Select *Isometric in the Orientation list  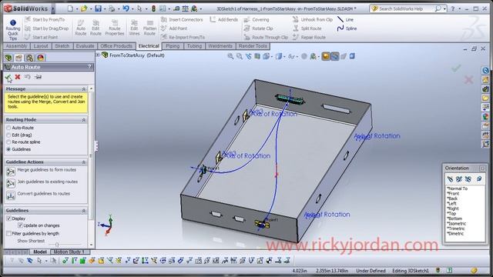456,224
